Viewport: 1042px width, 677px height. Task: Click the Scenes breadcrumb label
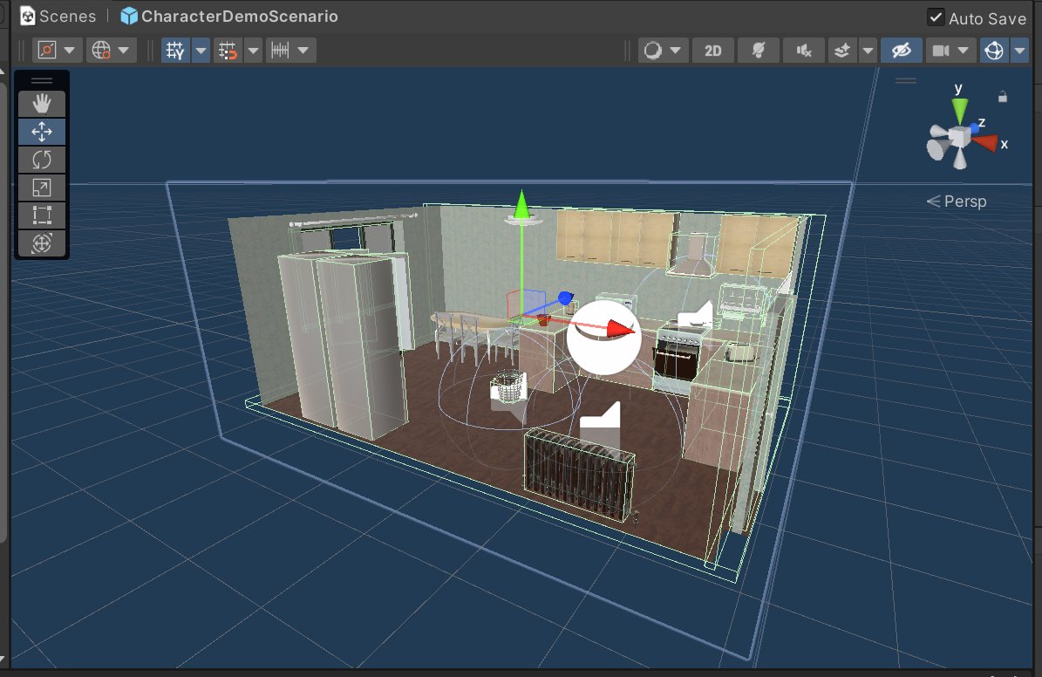click(57, 16)
